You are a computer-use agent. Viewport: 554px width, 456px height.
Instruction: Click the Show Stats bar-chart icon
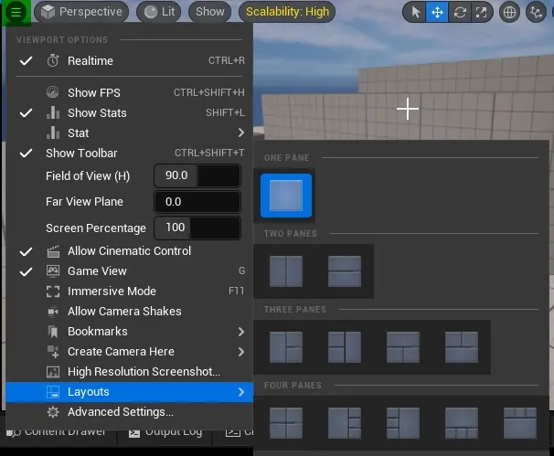click(x=53, y=112)
